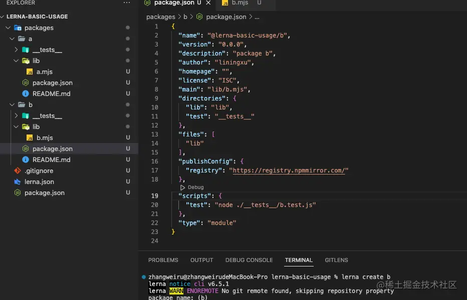Click the Debug play triangle icon

tap(182, 187)
